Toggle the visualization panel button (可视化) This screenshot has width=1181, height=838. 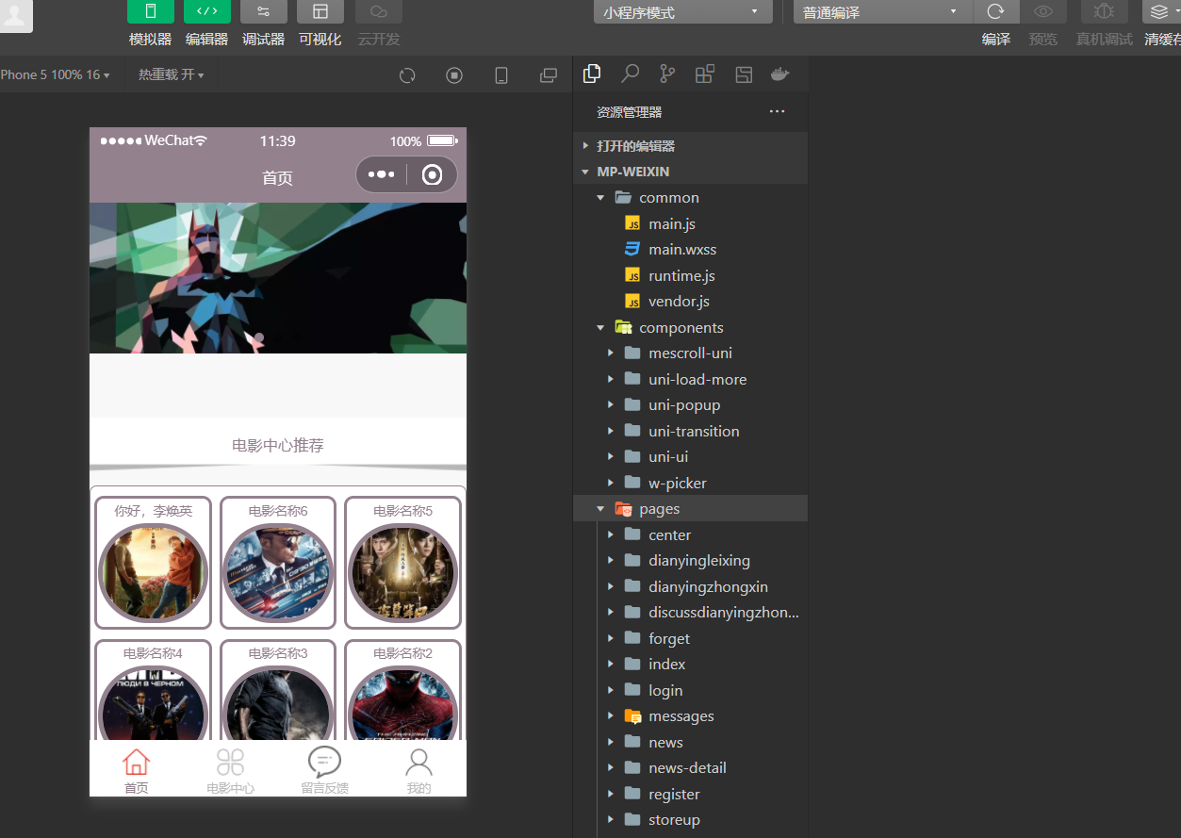coord(320,11)
